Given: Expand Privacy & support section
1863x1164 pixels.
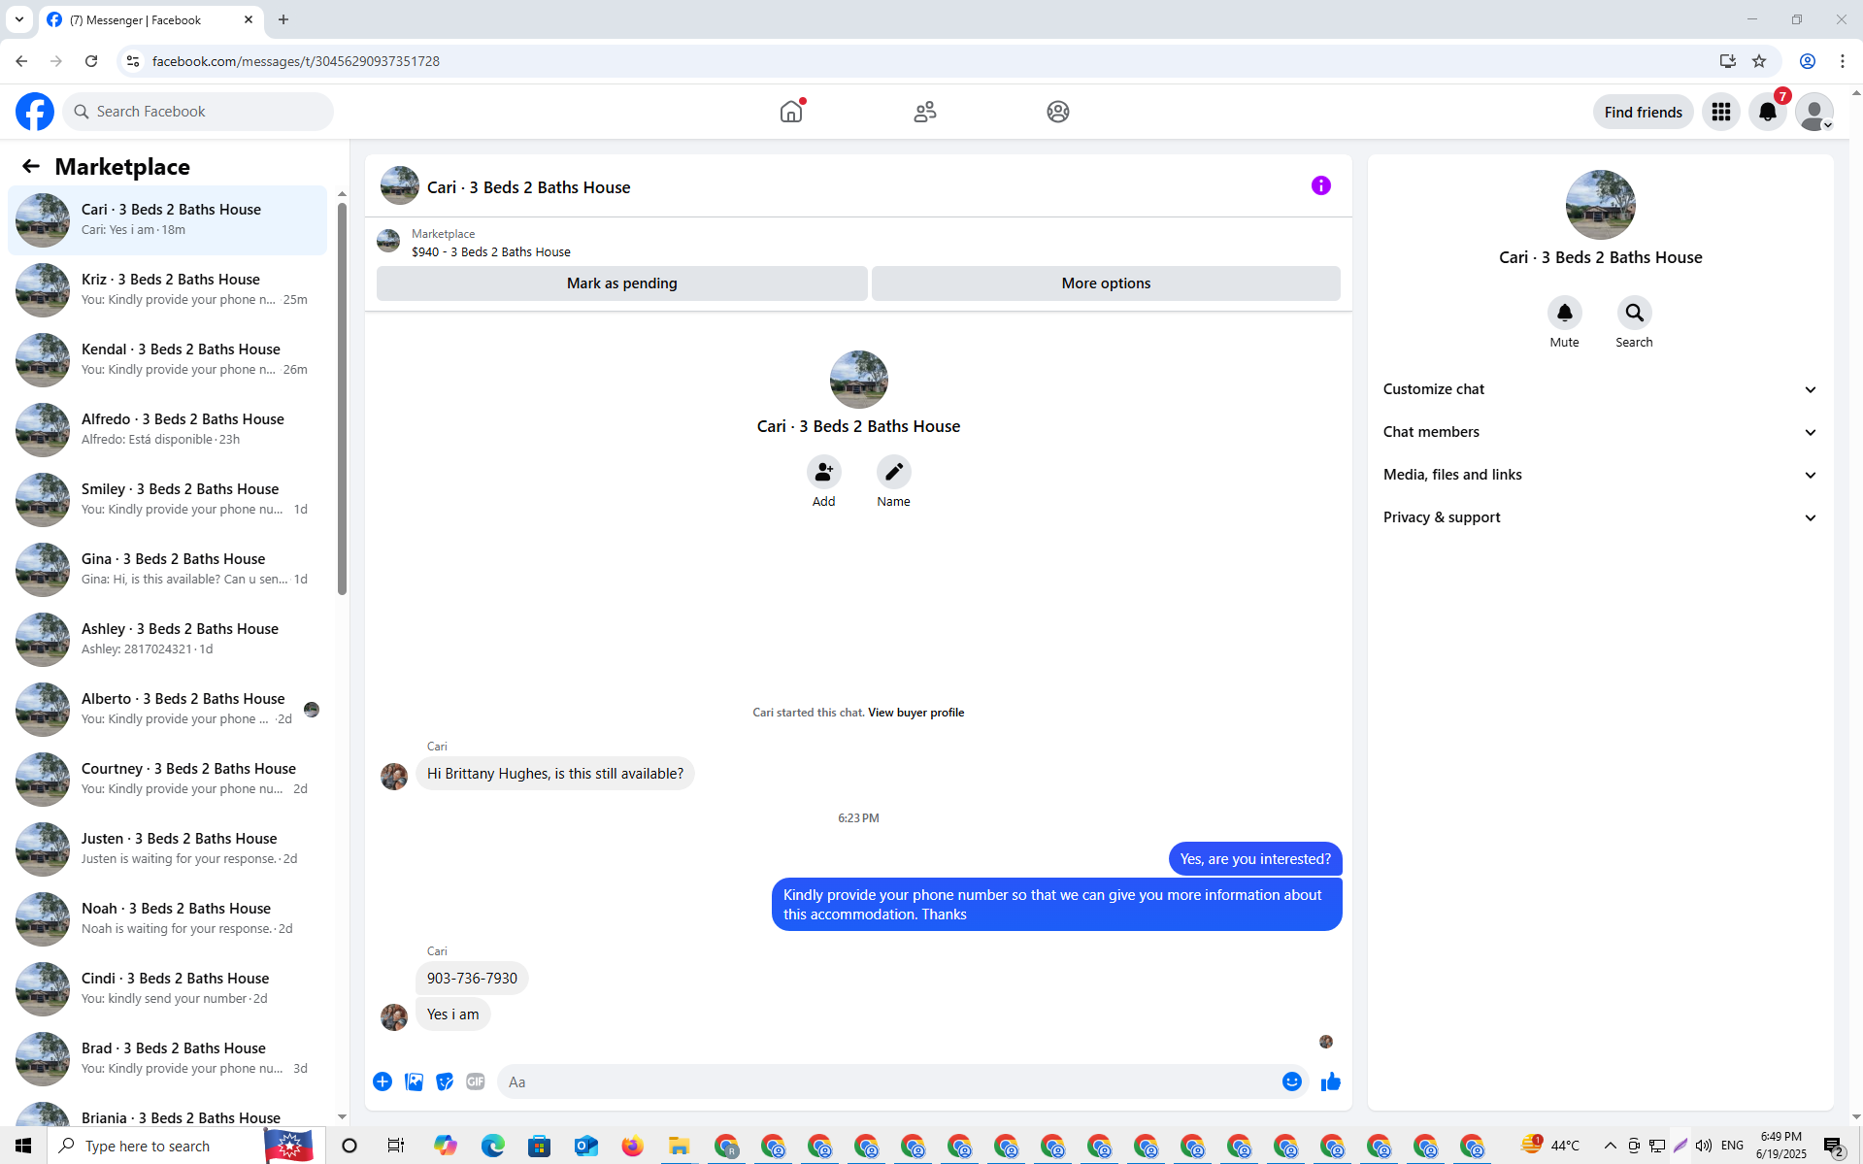Looking at the screenshot, I should click(x=1600, y=517).
